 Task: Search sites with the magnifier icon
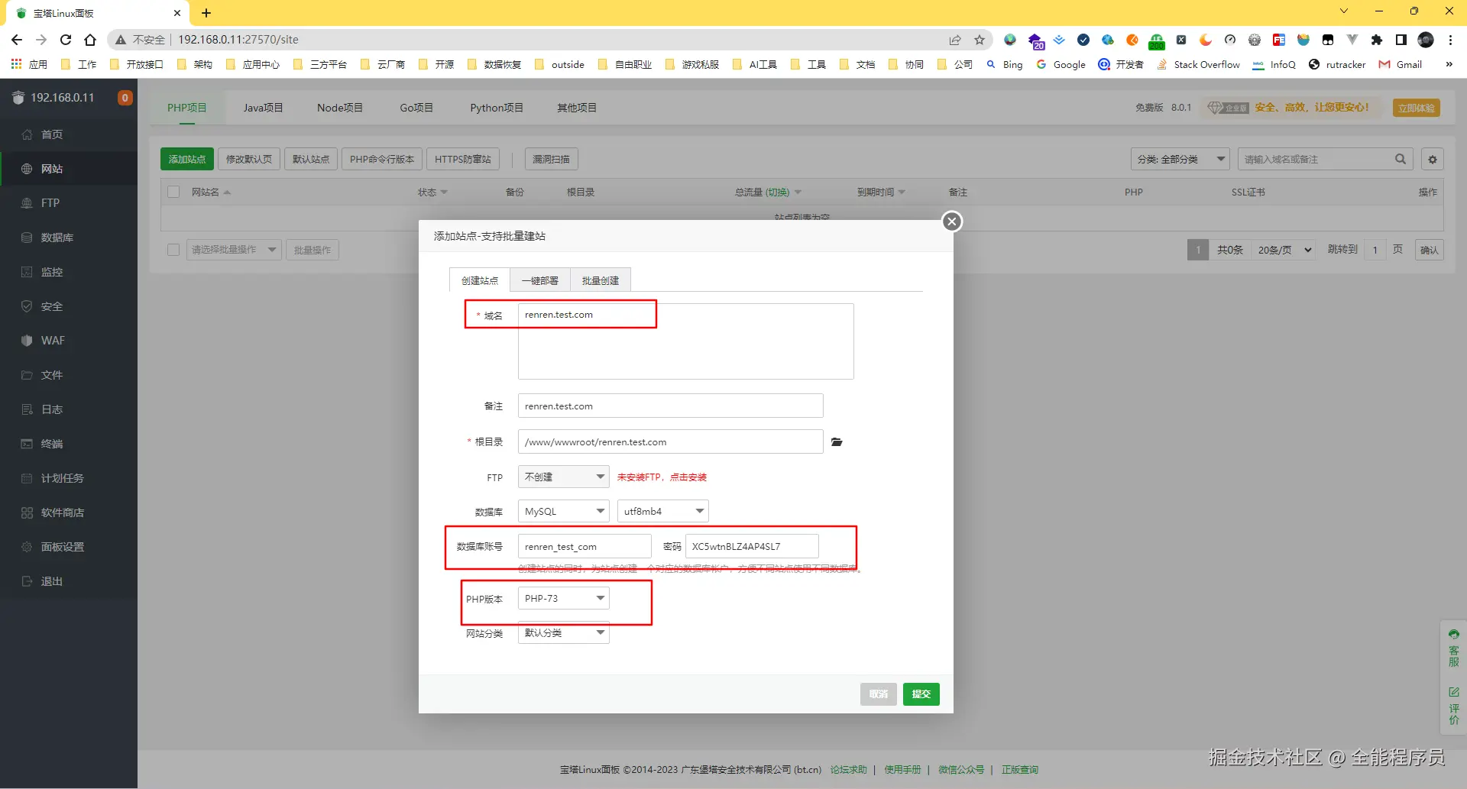(1400, 159)
